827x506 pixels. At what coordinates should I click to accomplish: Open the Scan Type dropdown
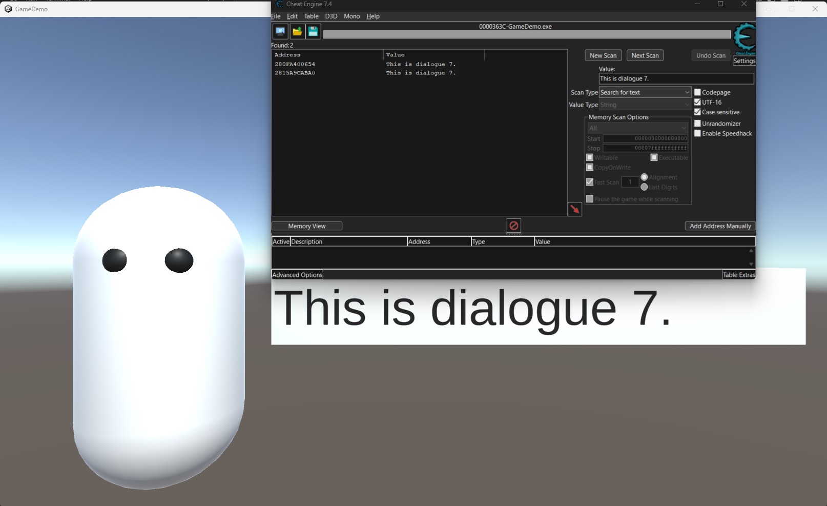click(645, 92)
